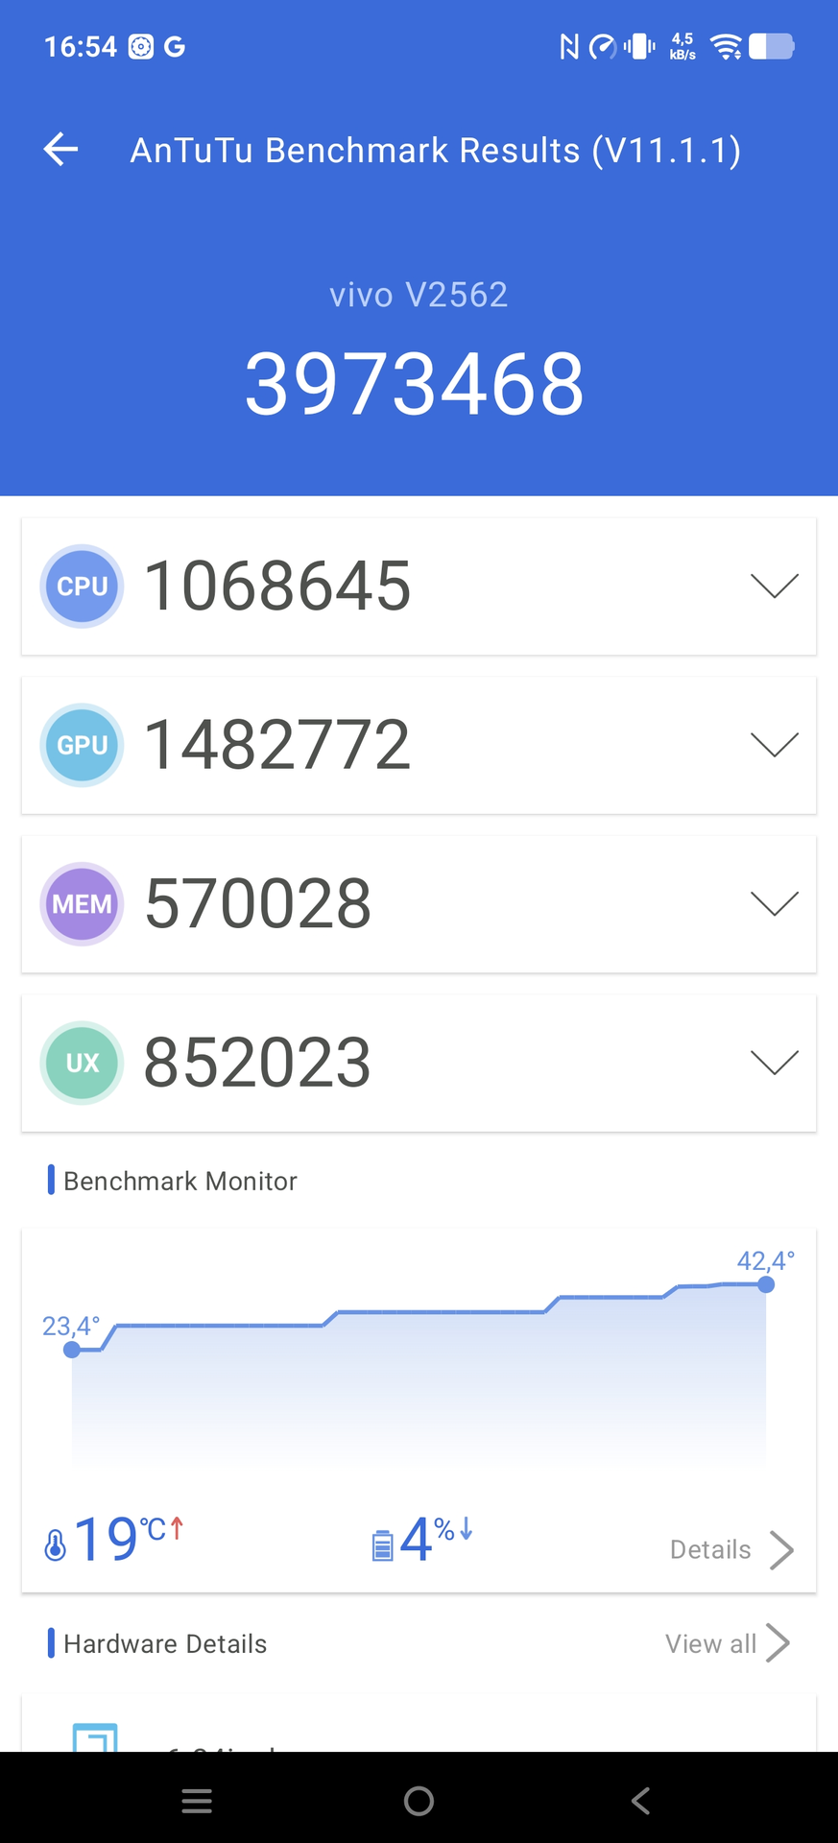Image resolution: width=838 pixels, height=1843 pixels.
Task: Tap the battery drain icon
Action: (x=382, y=1545)
